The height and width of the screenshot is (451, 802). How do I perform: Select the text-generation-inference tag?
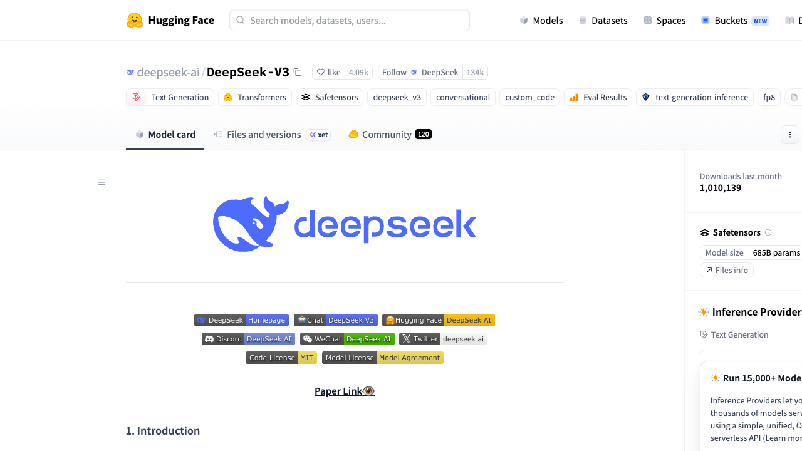[x=695, y=97]
